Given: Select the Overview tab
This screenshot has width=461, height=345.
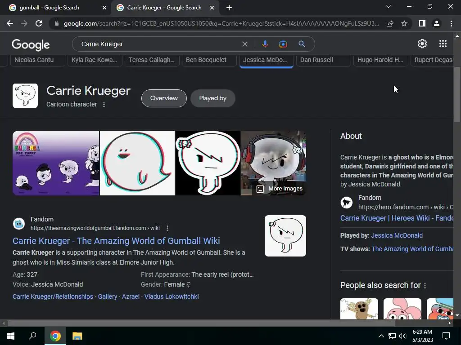Looking at the screenshot, I should pos(164,98).
